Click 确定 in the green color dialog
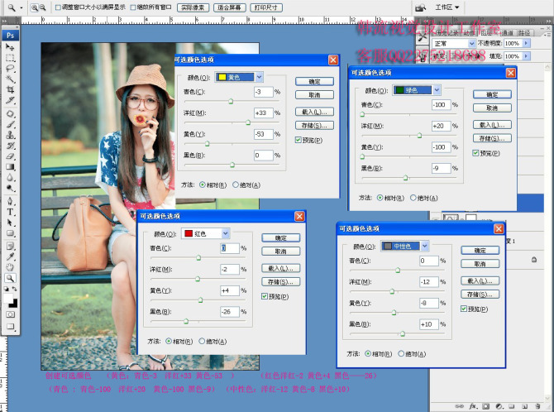554x412 pixels. (492, 94)
